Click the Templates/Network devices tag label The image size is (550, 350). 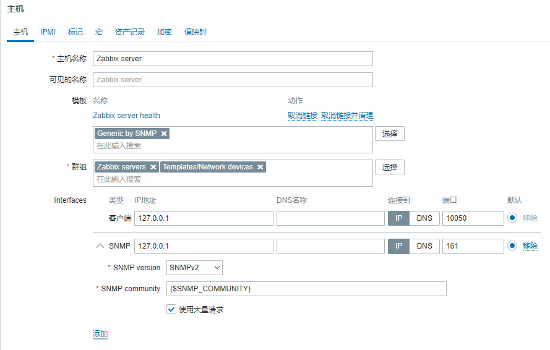coord(208,167)
